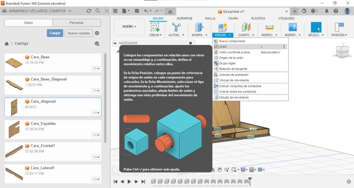
Task: Expand the CONSTI. dropdown
Action: 246,35
